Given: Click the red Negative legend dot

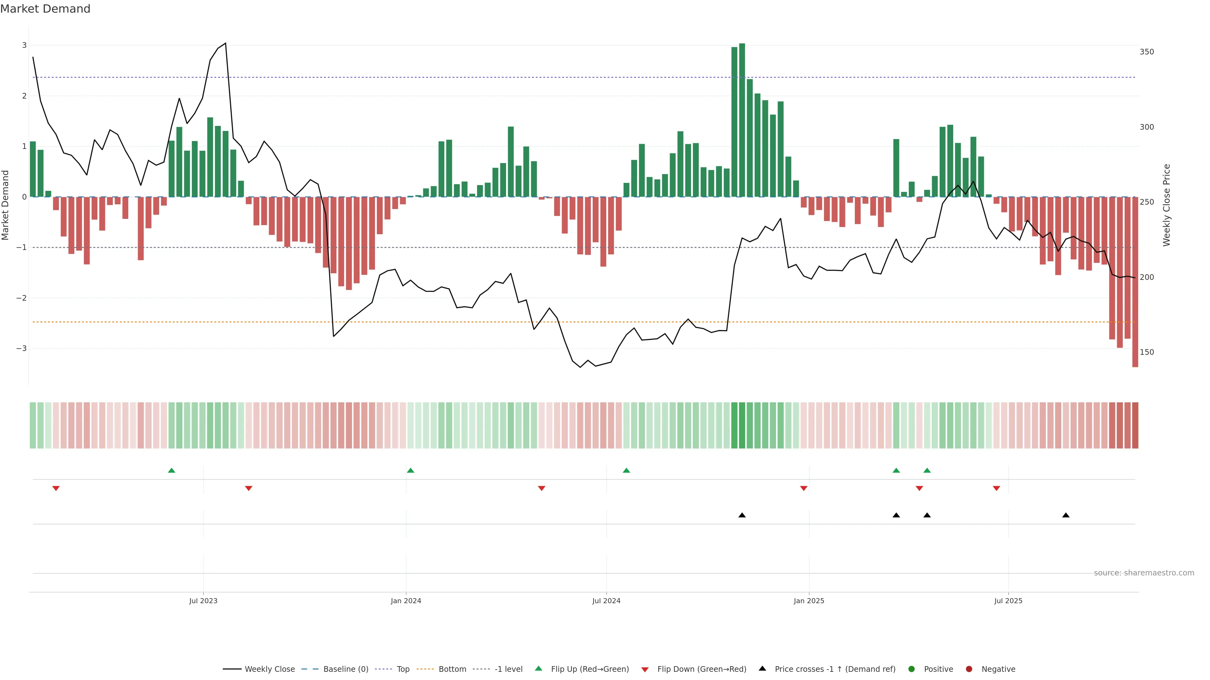Looking at the screenshot, I should pos(969,669).
